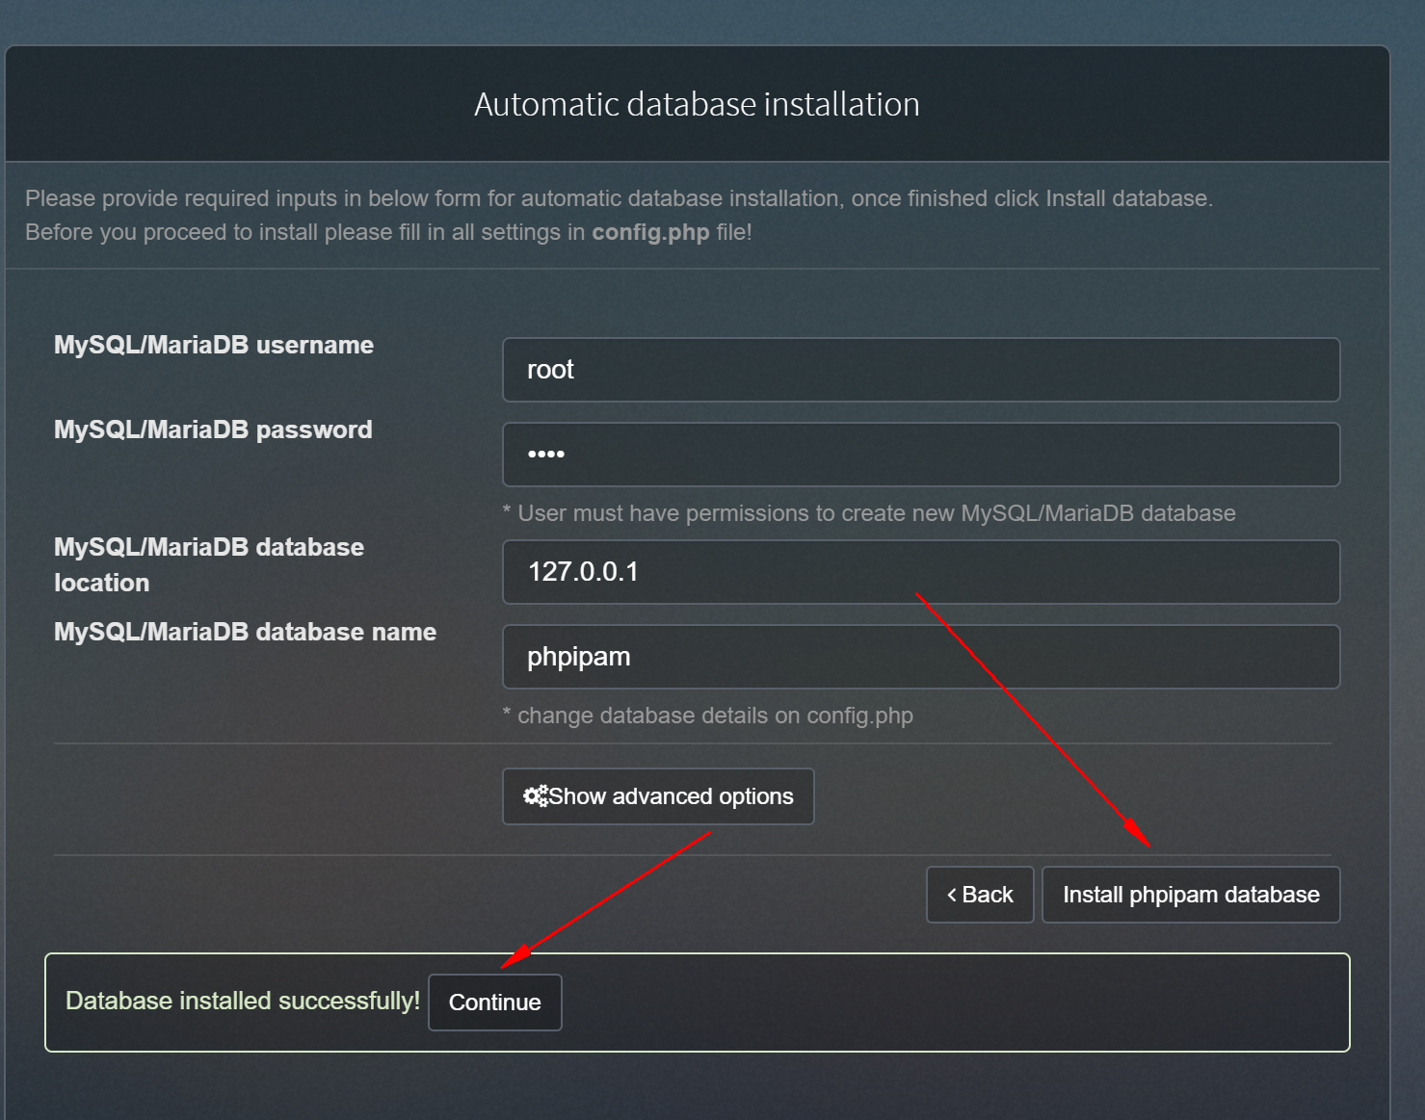Click the 'Please provide required inputs' instruction line
Viewport: 1425px width, 1120px height.
(x=619, y=198)
